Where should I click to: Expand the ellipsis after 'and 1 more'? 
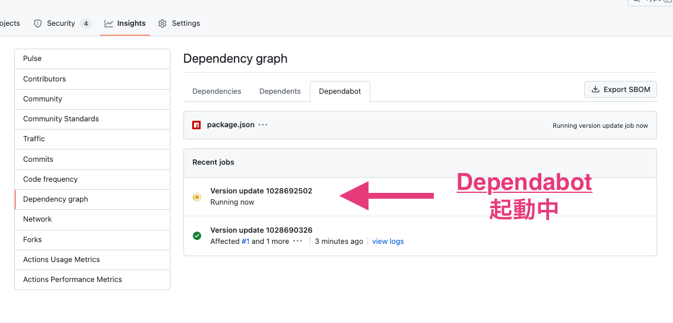click(x=297, y=242)
